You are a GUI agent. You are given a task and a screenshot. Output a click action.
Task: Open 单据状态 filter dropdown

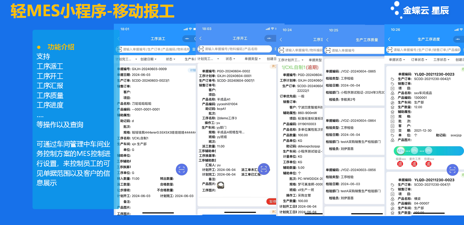(397, 60)
